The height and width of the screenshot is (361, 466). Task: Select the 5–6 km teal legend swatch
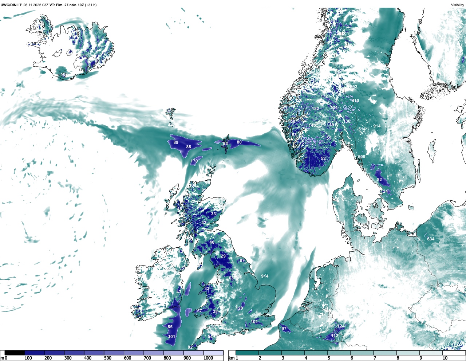tap(339, 353)
